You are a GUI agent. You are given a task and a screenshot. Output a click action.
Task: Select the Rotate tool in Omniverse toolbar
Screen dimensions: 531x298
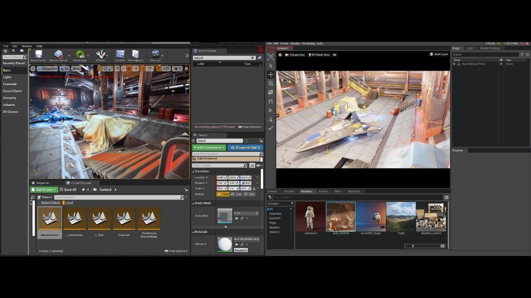coord(270,83)
